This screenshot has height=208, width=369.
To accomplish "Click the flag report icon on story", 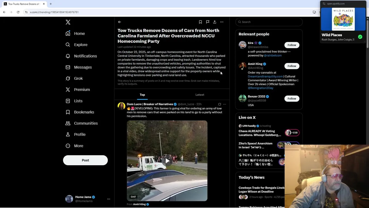I will 208,22.
